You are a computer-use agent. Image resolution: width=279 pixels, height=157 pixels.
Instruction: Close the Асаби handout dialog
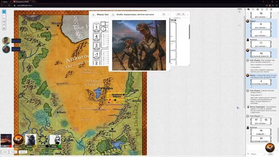pos(168,14)
